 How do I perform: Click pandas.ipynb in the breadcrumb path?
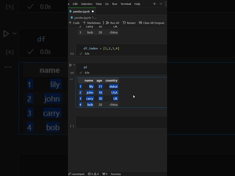click(82, 18)
